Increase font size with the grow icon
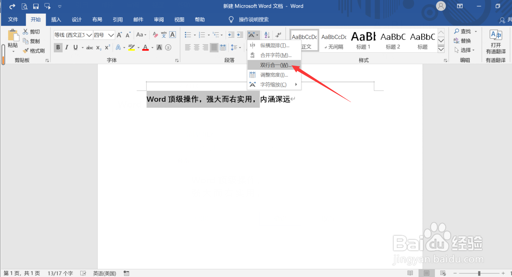The image size is (512, 277). [x=119, y=35]
